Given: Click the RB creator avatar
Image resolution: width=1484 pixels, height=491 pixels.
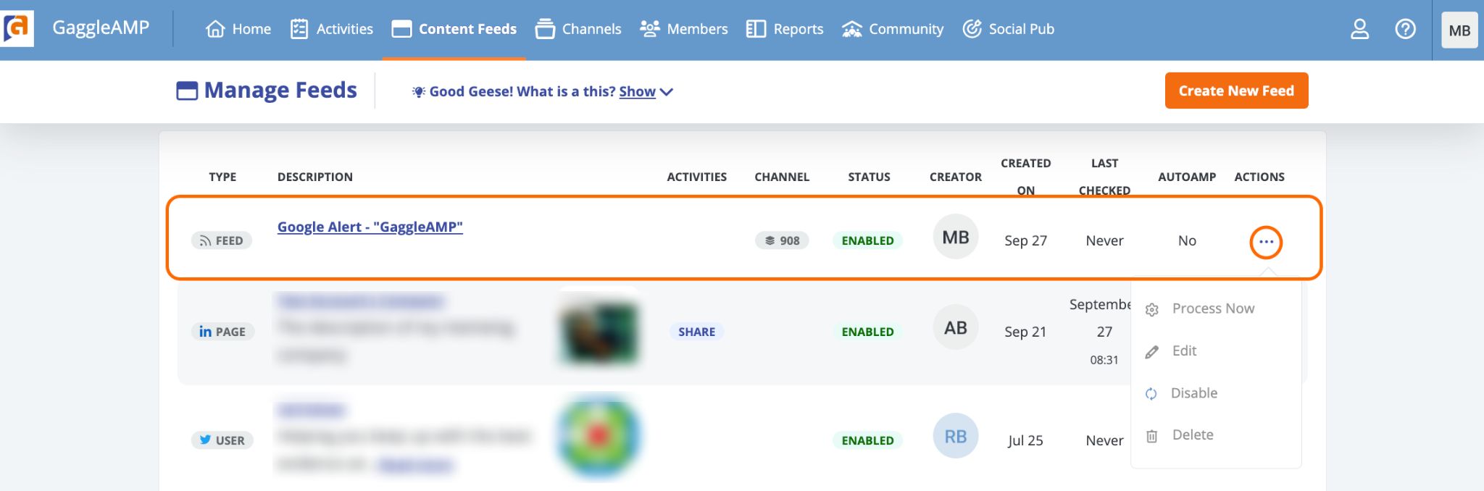Looking at the screenshot, I should (x=955, y=436).
